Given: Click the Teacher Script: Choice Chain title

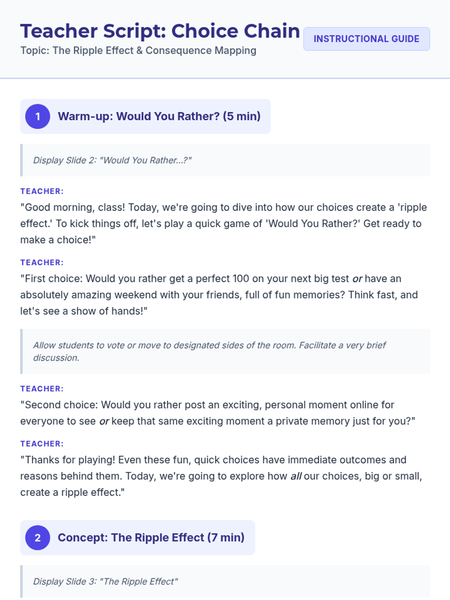Looking at the screenshot, I should click(x=160, y=31).
